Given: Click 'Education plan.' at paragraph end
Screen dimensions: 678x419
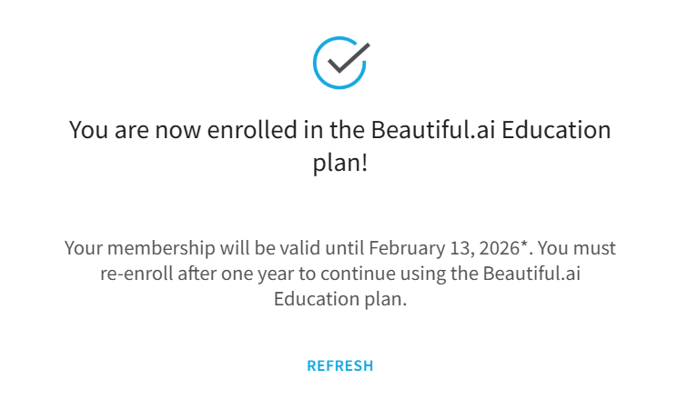Looking at the screenshot, I should tap(339, 299).
